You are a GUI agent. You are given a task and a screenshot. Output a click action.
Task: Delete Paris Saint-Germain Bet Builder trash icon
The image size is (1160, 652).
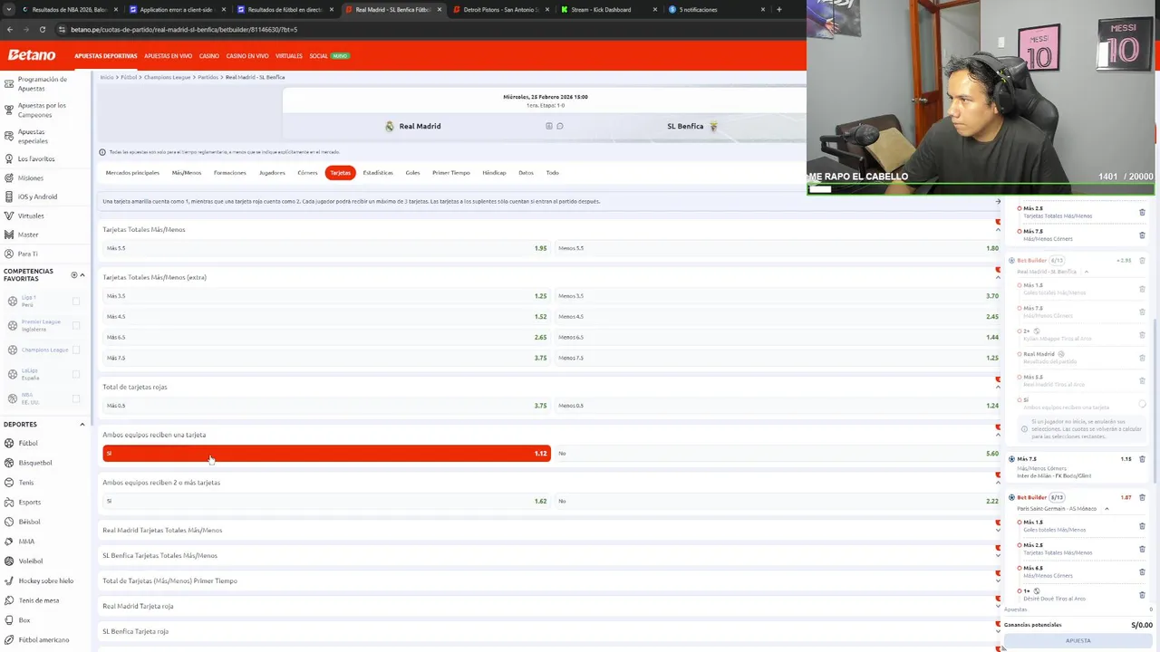coord(1142,497)
